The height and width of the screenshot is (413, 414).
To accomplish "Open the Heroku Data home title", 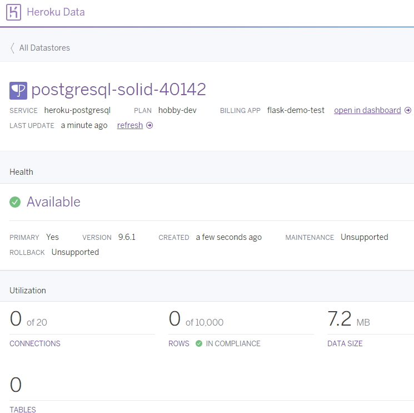I will [56, 12].
